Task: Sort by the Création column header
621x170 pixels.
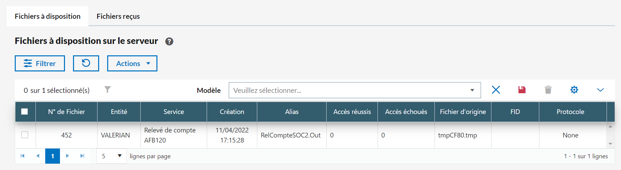Action: pos(232,112)
